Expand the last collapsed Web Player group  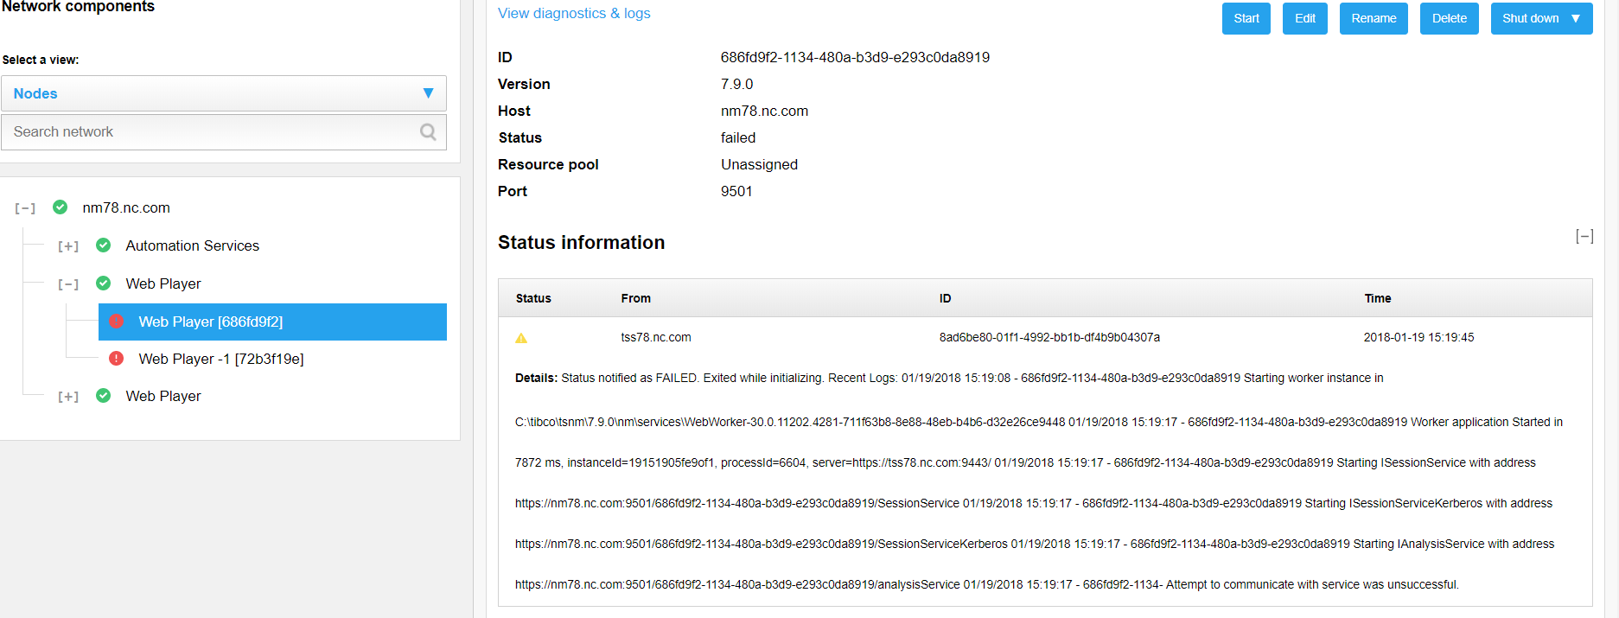click(68, 397)
